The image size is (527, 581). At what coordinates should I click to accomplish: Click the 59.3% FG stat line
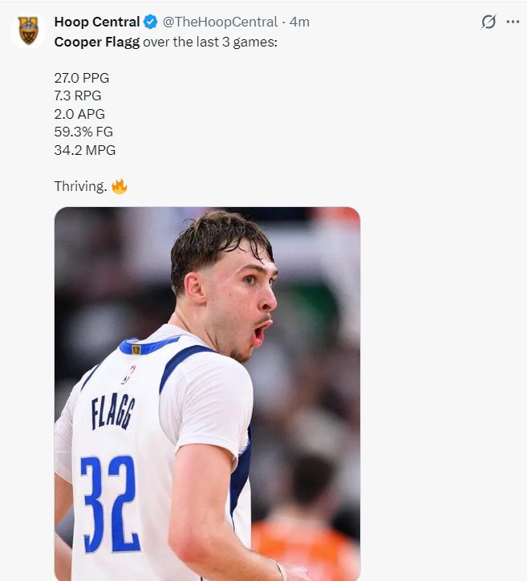83,132
